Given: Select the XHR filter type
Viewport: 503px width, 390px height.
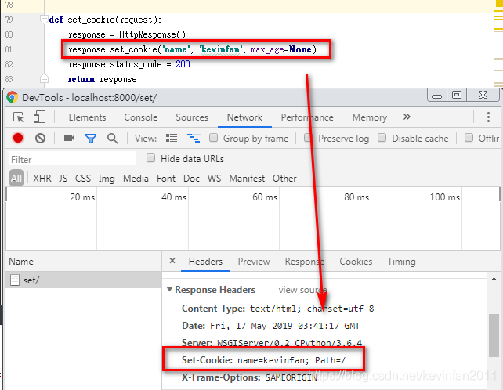Looking at the screenshot, I should click(x=42, y=179).
